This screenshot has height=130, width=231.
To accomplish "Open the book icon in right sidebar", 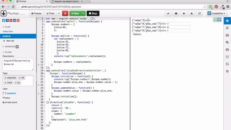I will click(x=227, y=28).
